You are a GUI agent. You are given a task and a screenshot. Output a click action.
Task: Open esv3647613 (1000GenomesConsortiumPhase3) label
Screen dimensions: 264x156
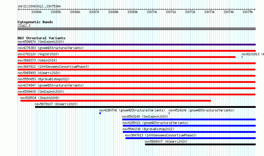pos(161,135)
